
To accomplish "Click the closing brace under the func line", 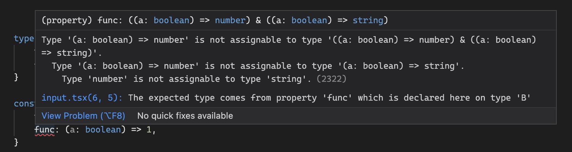I will point(16,142).
